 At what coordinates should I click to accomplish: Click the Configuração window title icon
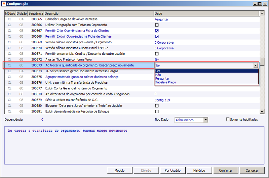click(4, 4)
